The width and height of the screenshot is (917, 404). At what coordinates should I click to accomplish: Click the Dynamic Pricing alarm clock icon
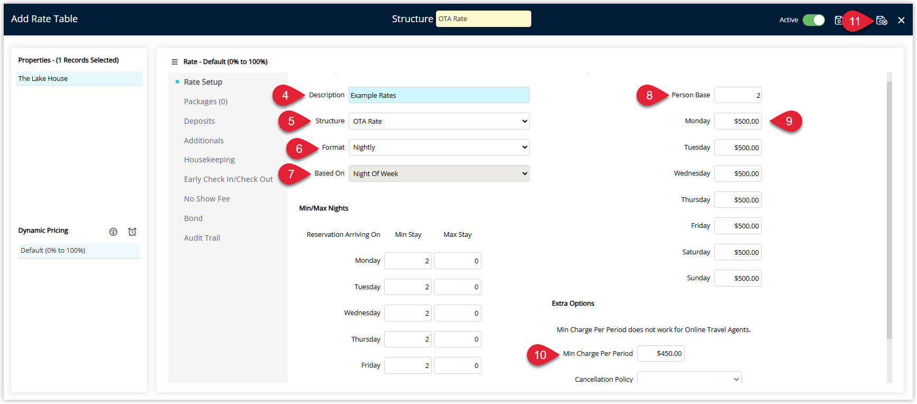(132, 232)
